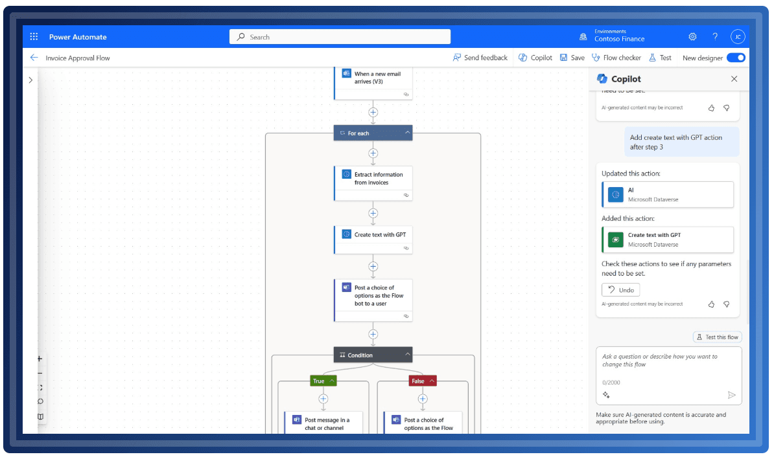Open the added Create text with GPT action
This screenshot has height=459, width=774.
668,239
